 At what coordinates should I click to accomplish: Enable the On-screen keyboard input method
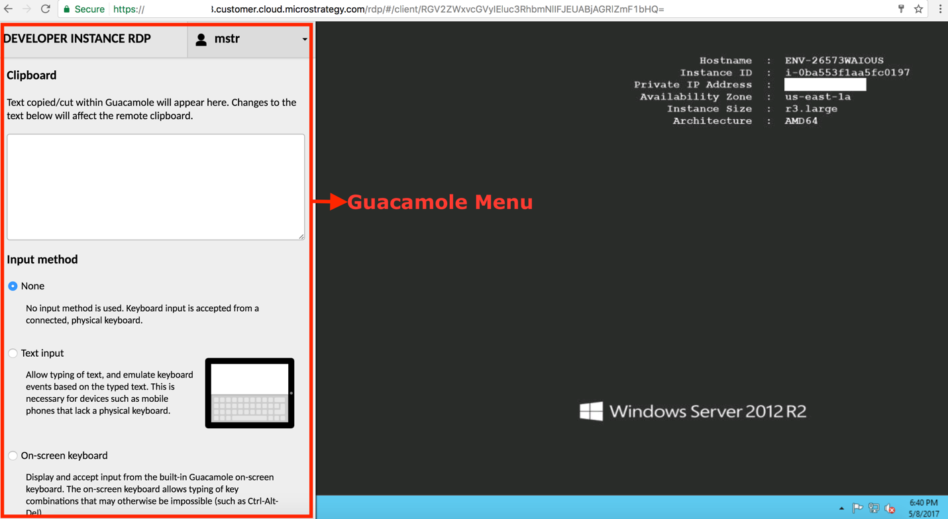[13, 455]
